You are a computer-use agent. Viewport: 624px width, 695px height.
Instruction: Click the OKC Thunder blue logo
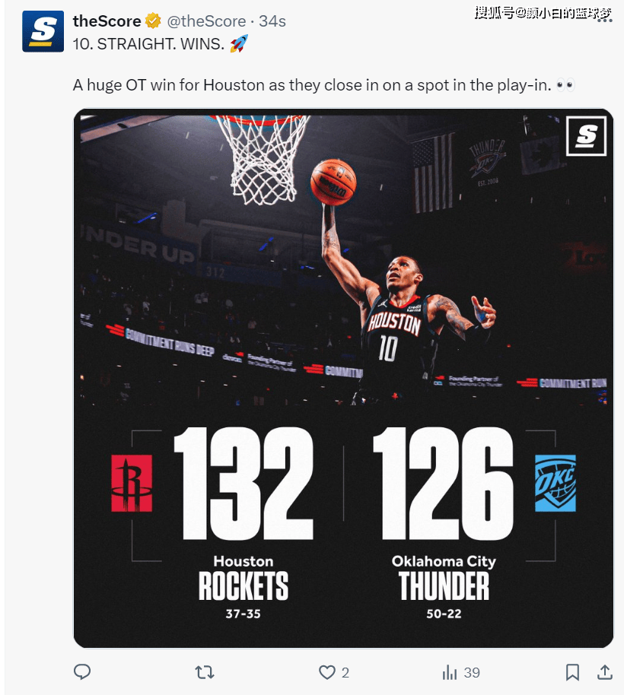point(556,483)
